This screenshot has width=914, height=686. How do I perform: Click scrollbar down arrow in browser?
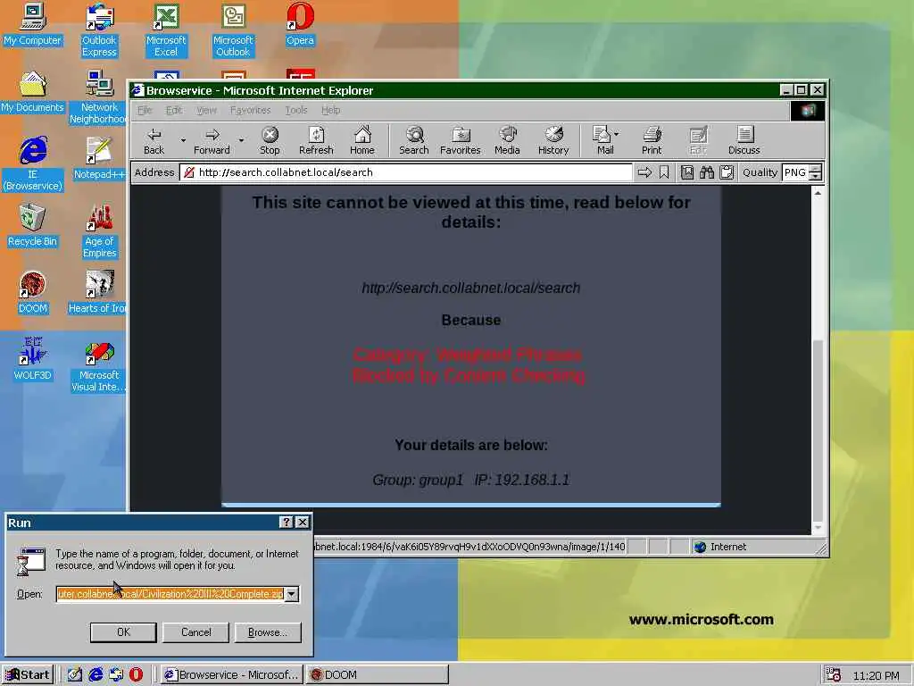[x=818, y=527]
